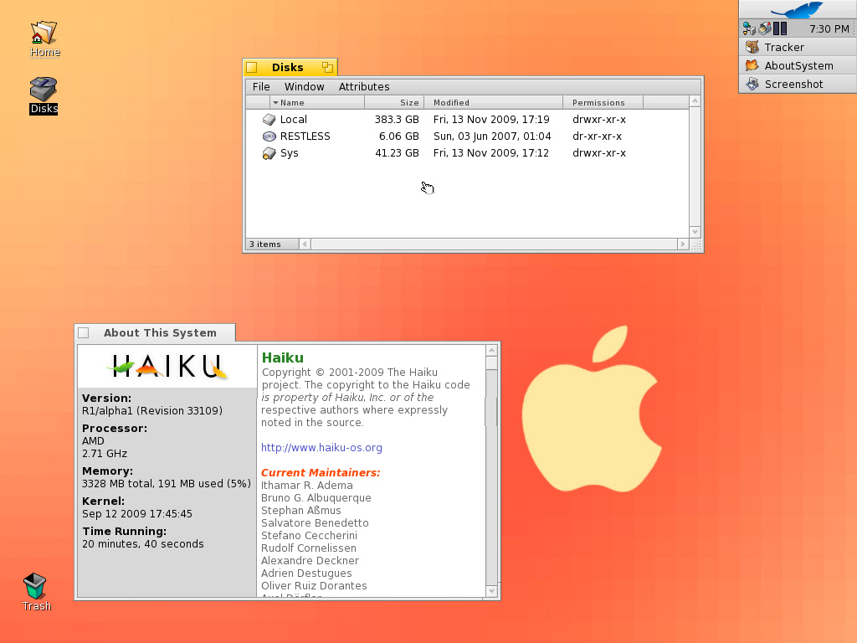
Task: Click maintainer name "Rudolf Cornelissen"
Action: (x=308, y=548)
